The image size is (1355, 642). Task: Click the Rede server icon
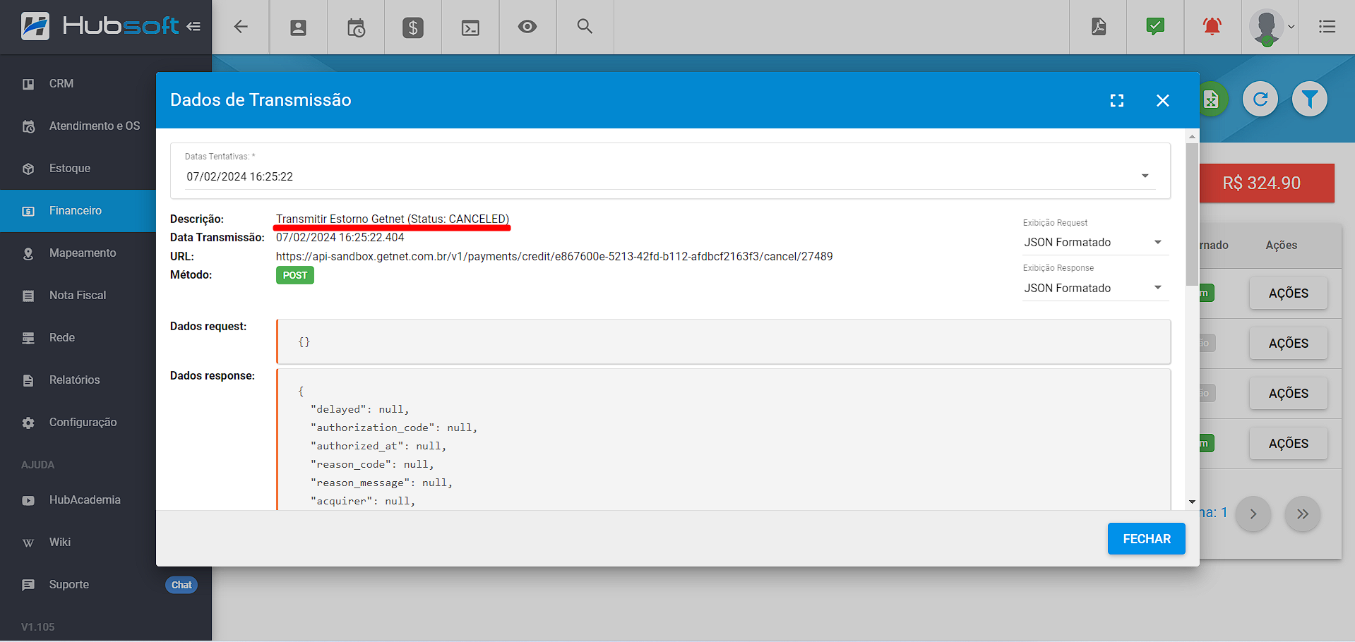pyautogui.click(x=28, y=338)
